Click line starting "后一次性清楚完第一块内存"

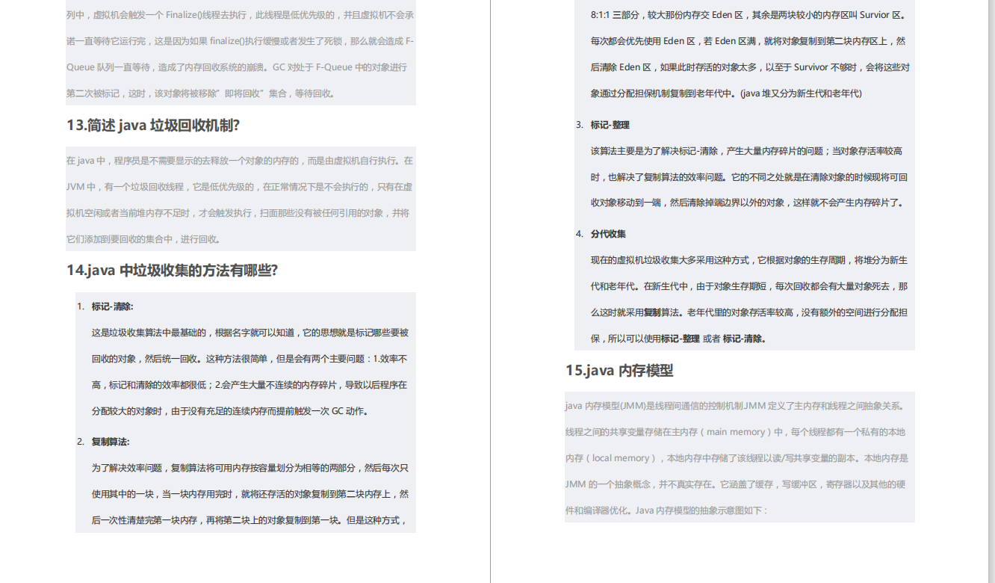click(x=249, y=520)
